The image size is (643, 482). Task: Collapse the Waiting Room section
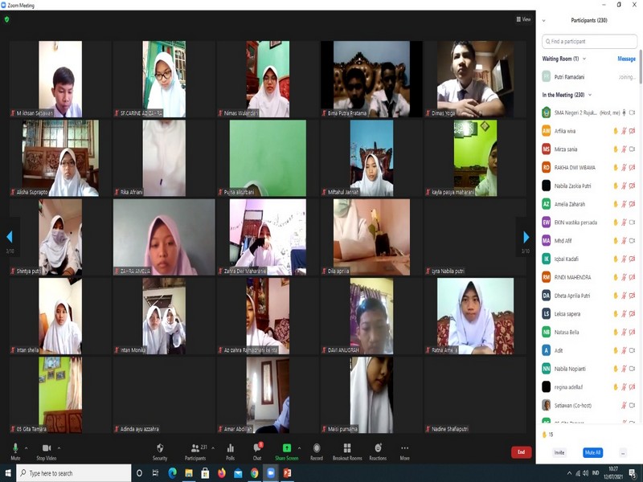coord(584,59)
